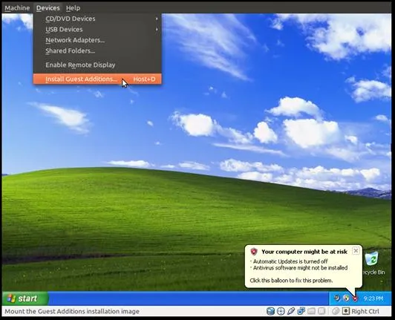The width and height of the screenshot is (395, 320).
Task: Click the shared folders status icon
Action: (x=311, y=311)
